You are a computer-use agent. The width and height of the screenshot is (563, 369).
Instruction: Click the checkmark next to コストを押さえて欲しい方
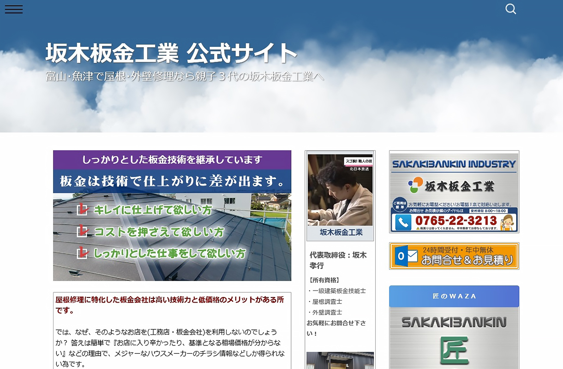83,231
